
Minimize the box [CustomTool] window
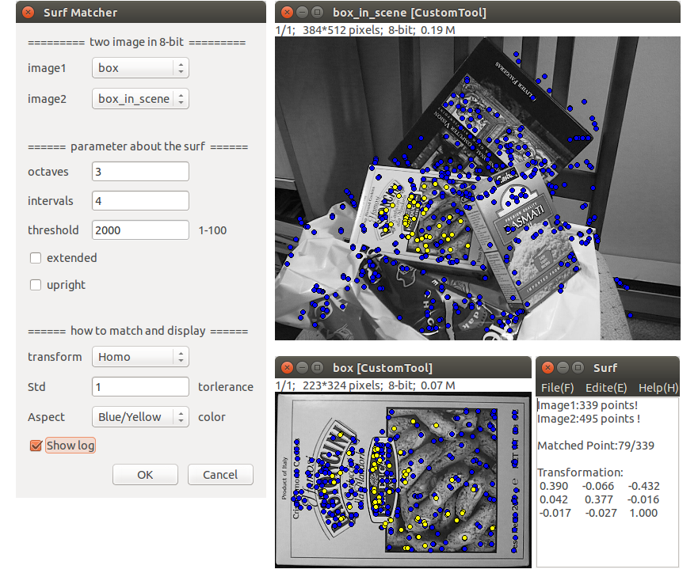coord(303,368)
